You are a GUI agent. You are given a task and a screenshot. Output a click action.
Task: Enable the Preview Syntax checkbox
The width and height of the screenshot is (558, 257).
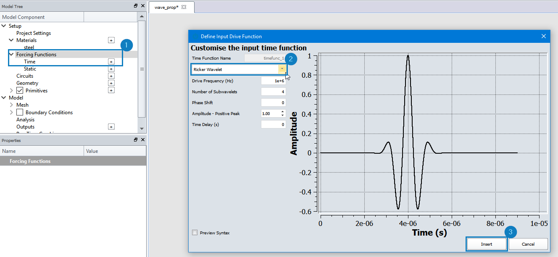point(195,233)
